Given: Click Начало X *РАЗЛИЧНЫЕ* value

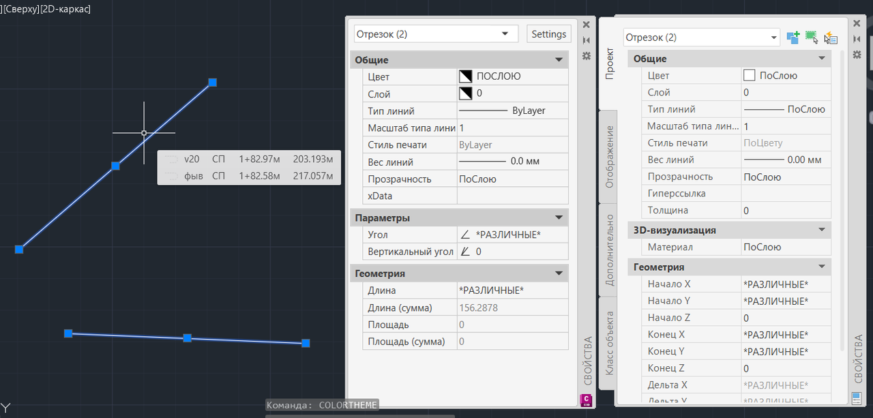Looking at the screenshot, I should [x=786, y=284].
